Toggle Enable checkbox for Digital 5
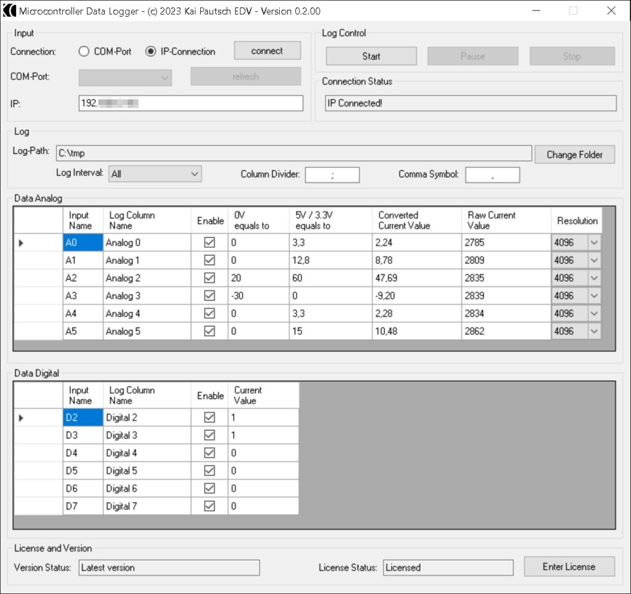This screenshot has width=631, height=594. 210,471
